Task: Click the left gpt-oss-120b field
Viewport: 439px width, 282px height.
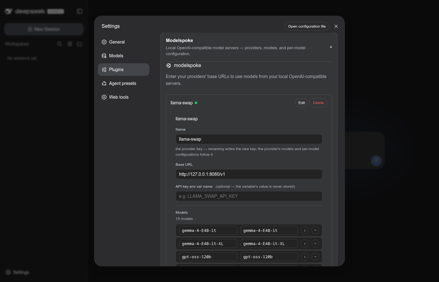Action: (x=208, y=257)
